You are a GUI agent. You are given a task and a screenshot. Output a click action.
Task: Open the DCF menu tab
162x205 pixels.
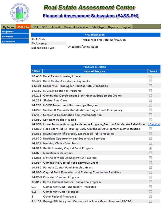click(44, 27)
